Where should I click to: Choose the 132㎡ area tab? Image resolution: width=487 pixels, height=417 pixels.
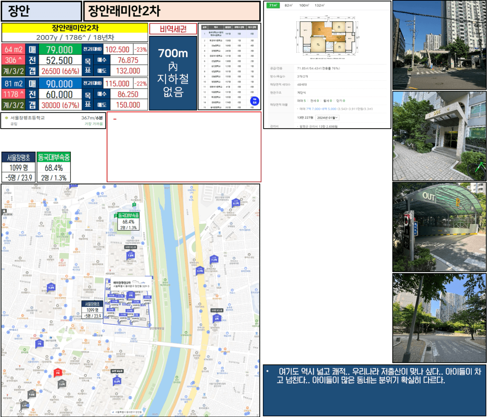tap(320, 5)
